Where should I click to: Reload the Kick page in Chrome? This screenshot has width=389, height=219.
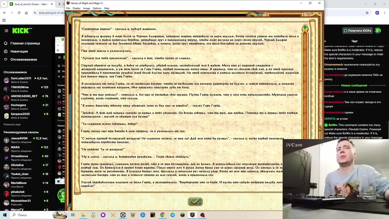coord(19,13)
